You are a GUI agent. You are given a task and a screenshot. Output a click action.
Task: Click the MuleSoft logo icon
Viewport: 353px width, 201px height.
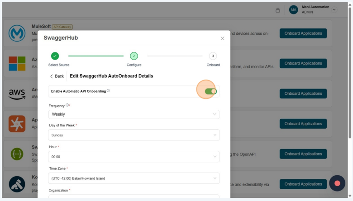[17, 33]
